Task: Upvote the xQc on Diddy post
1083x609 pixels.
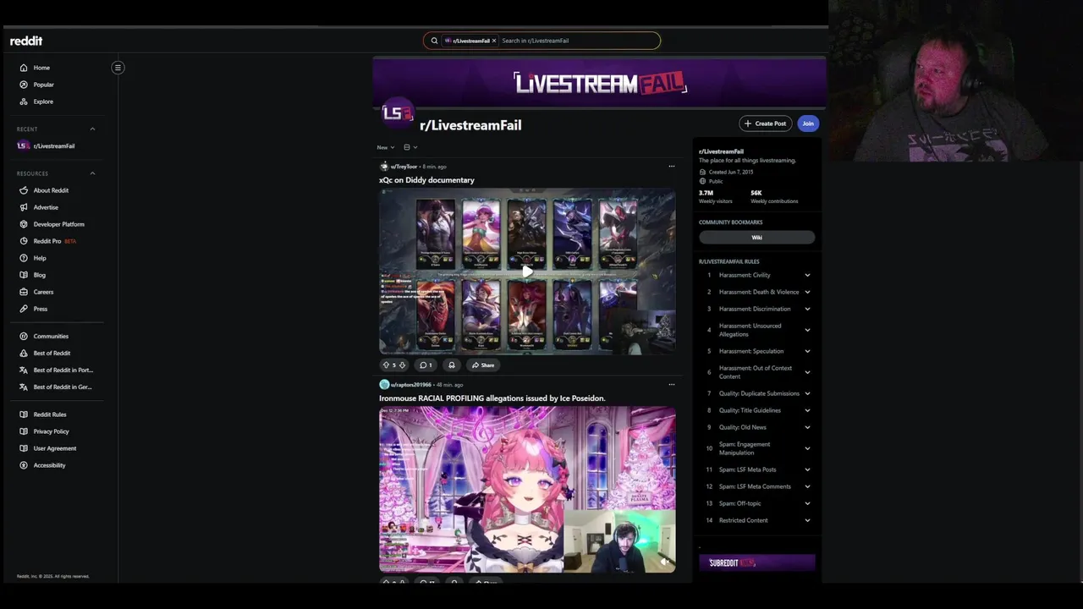Action: 387,365
